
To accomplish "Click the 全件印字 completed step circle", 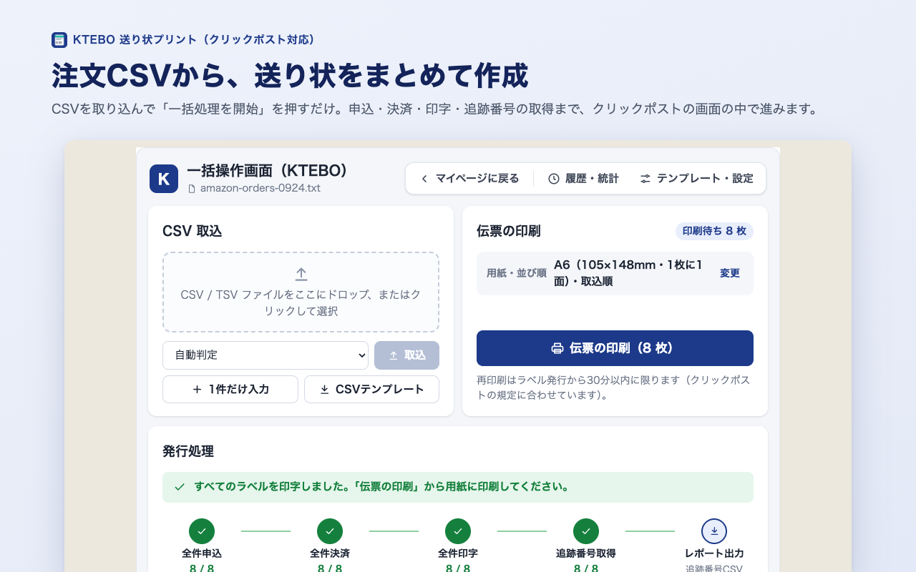I will click(x=458, y=531).
